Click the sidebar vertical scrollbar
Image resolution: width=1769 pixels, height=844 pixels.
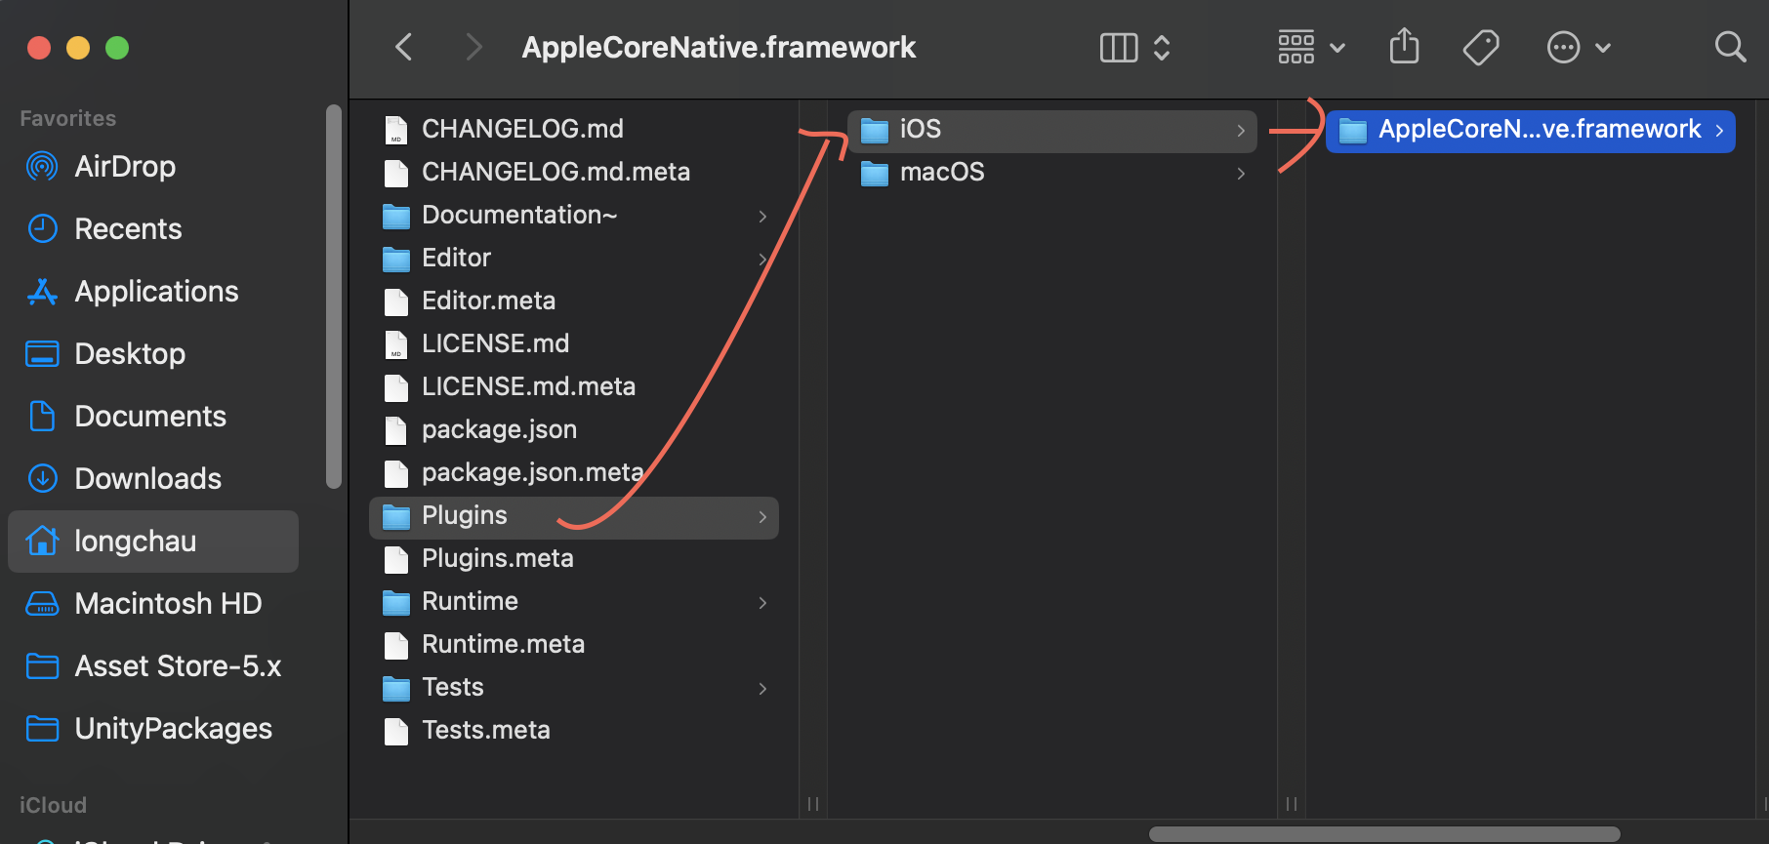click(x=334, y=296)
